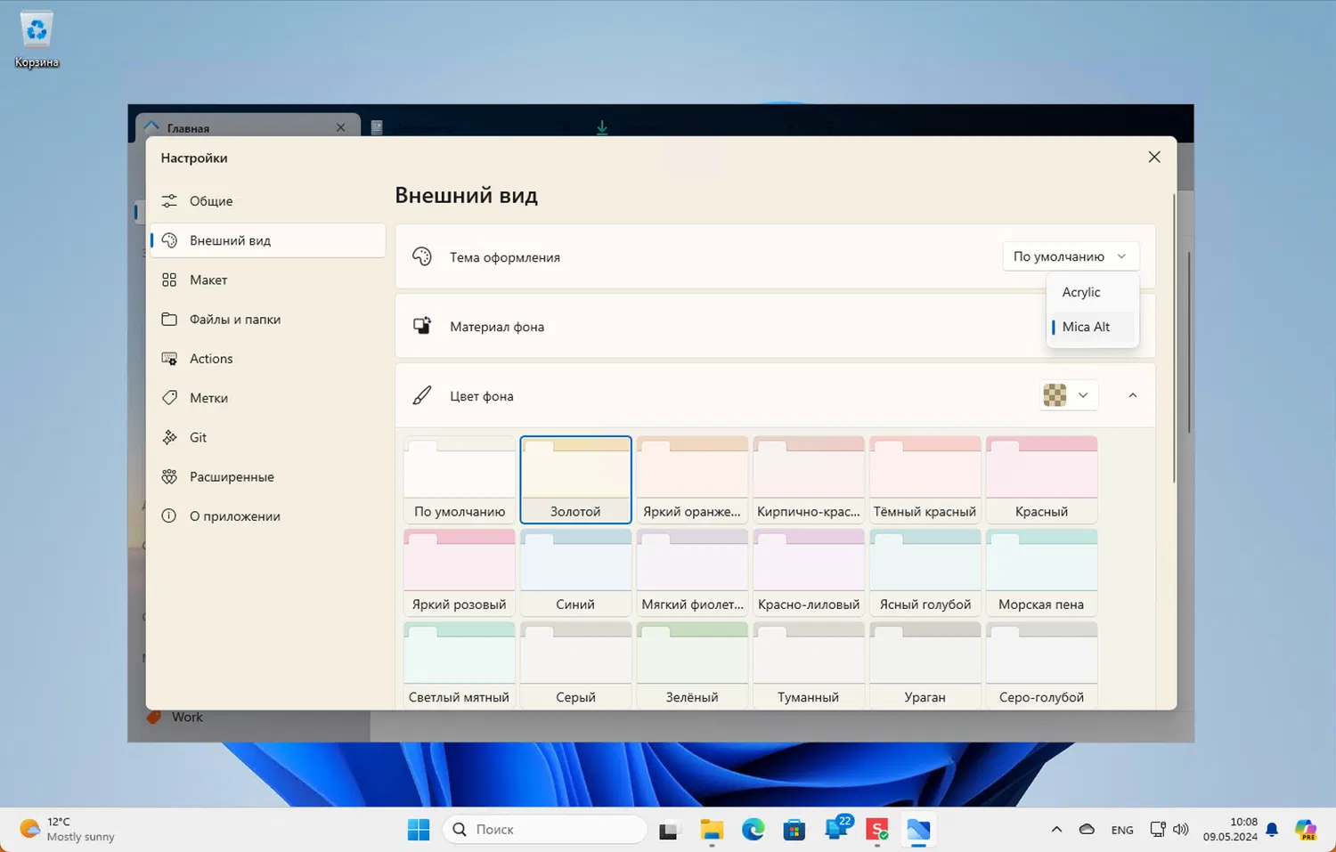Open Расширенные settings section
Image resolution: width=1336 pixels, height=852 pixels.
(267, 476)
